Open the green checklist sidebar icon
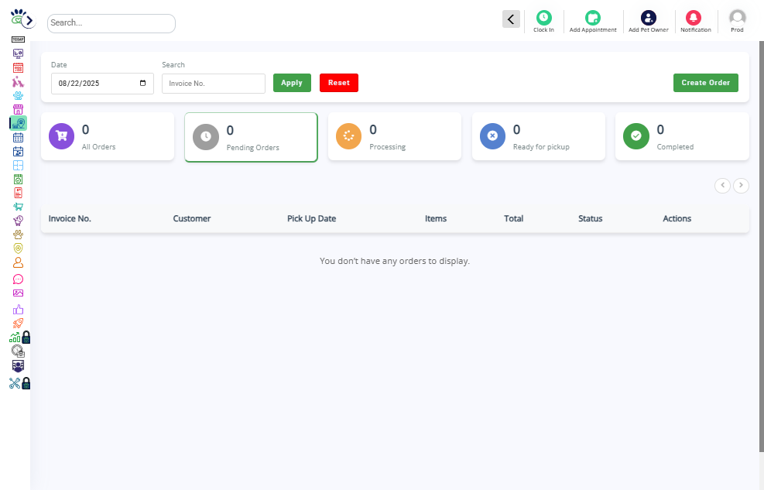The height and width of the screenshot is (490, 764). tap(18, 180)
